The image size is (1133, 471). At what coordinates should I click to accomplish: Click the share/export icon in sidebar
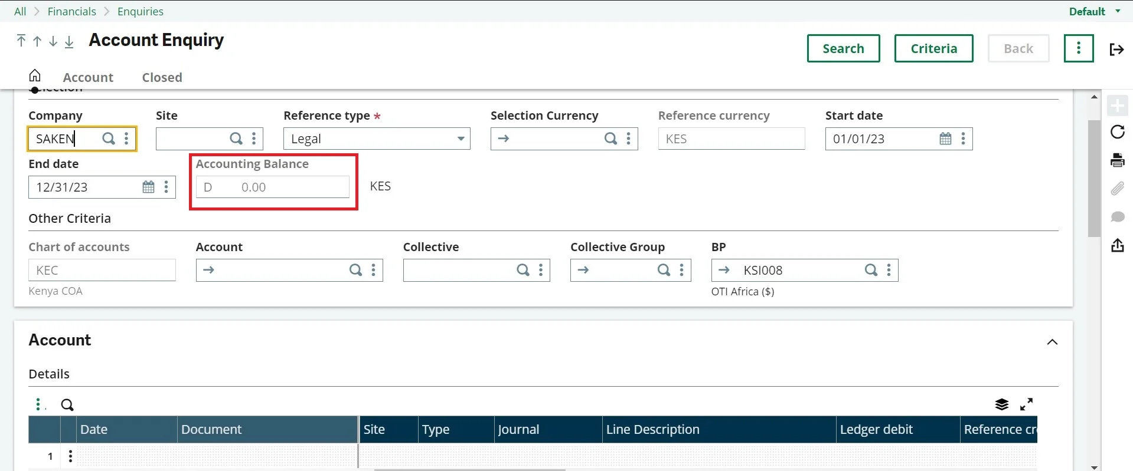pyautogui.click(x=1118, y=245)
